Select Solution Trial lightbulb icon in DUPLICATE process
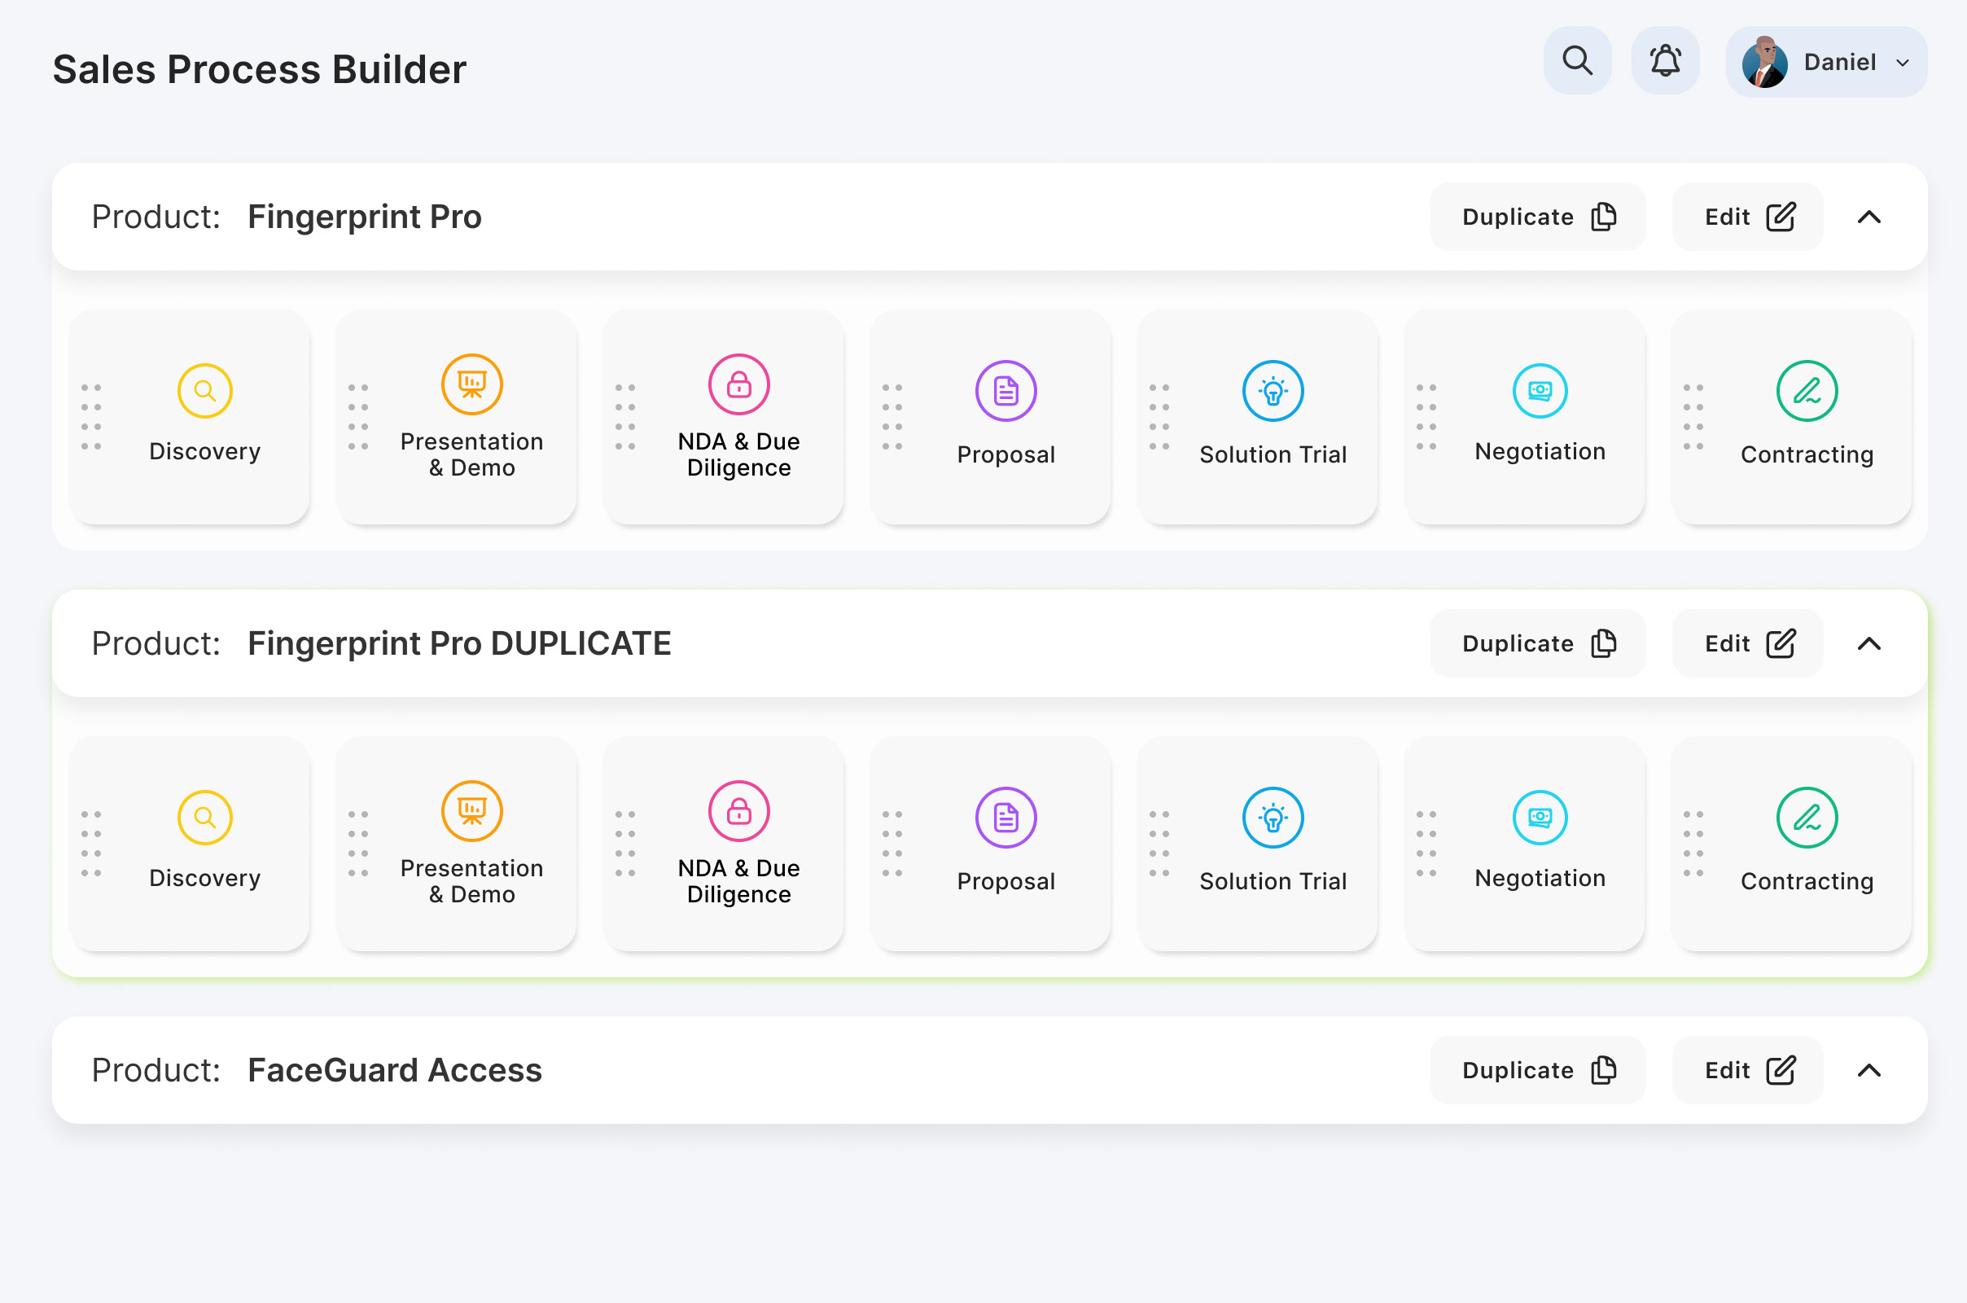Viewport: 1967px width, 1303px height. pyautogui.click(x=1273, y=818)
